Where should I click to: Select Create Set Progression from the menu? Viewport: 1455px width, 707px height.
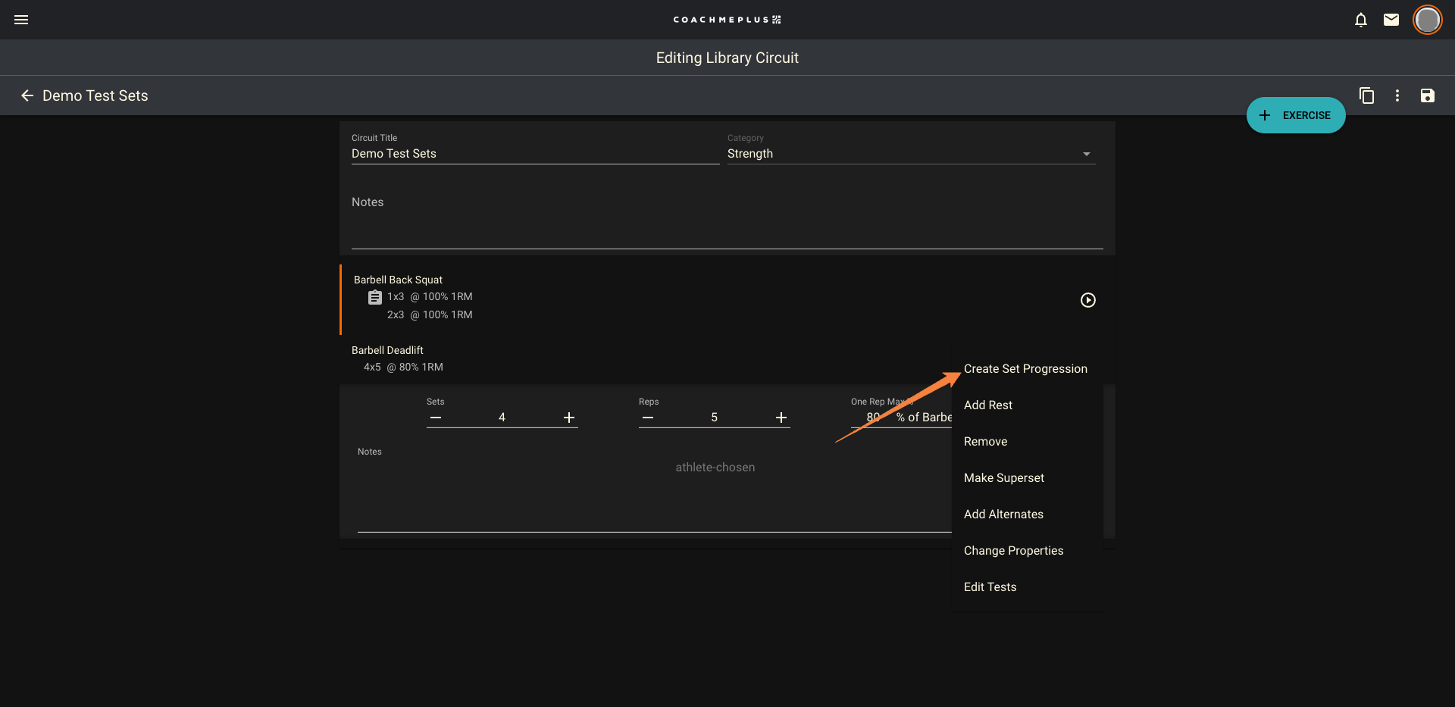point(1025,369)
